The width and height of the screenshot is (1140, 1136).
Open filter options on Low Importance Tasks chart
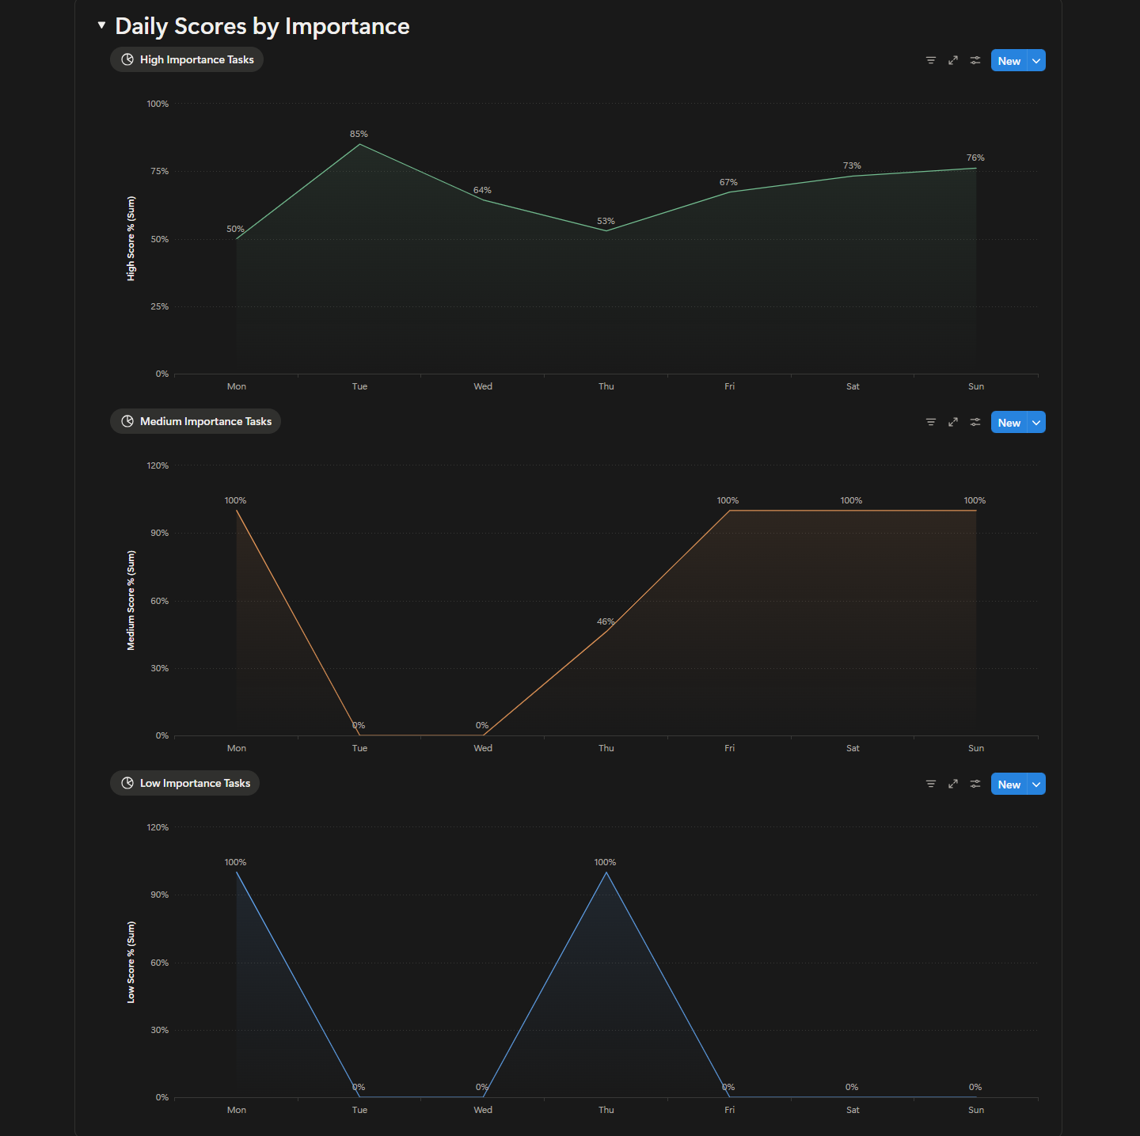pos(930,784)
